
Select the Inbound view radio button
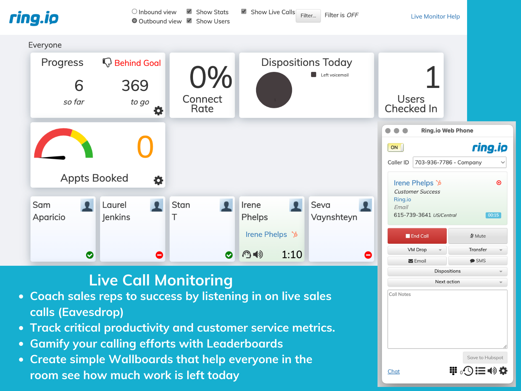pyautogui.click(x=134, y=11)
